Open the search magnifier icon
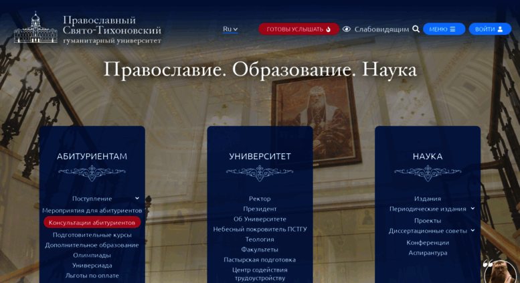The height and width of the screenshot is (283, 520). [x=416, y=29]
